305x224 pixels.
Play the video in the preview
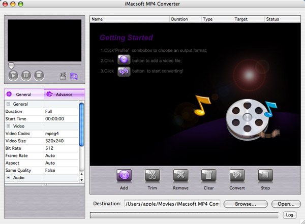(x=14, y=76)
